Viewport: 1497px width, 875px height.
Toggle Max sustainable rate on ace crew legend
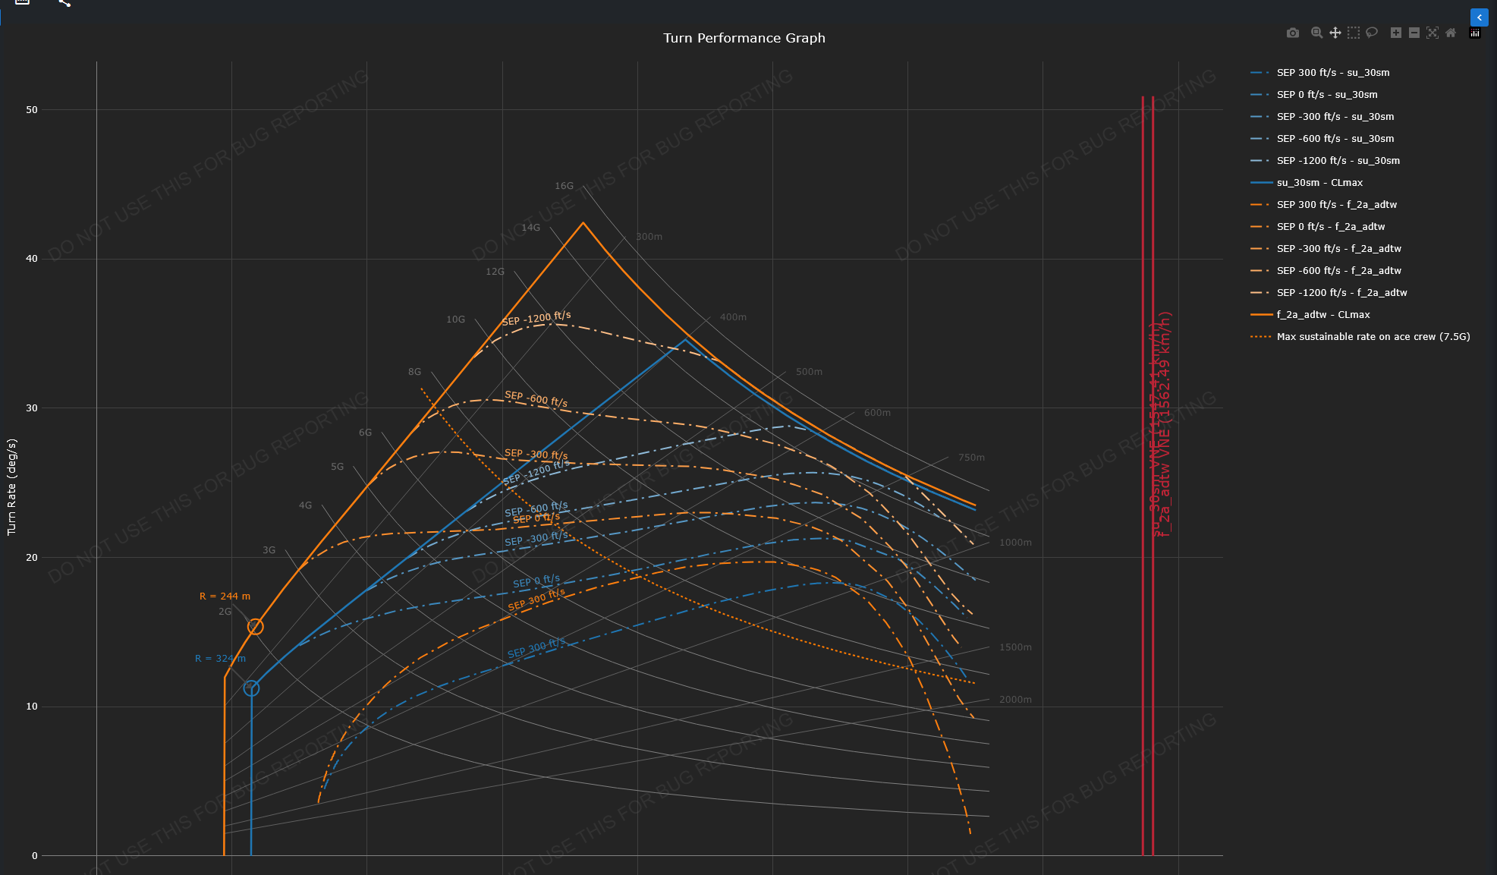coord(1373,337)
